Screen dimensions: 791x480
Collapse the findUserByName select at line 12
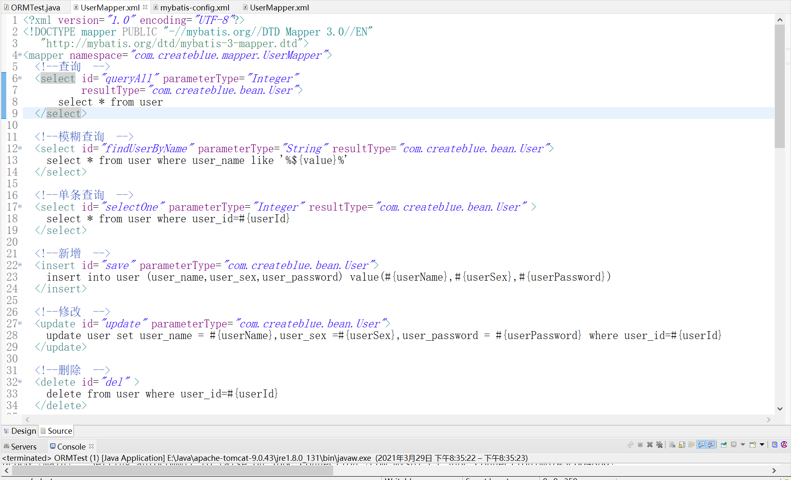(x=20, y=148)
